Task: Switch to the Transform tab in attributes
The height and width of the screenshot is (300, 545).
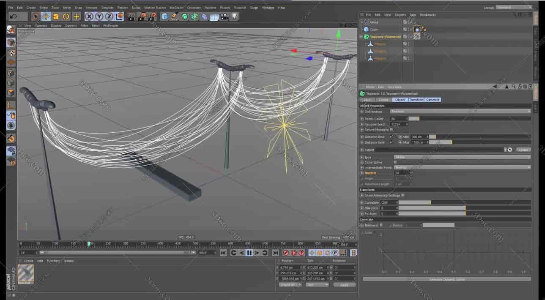Action: coord(416,99)
